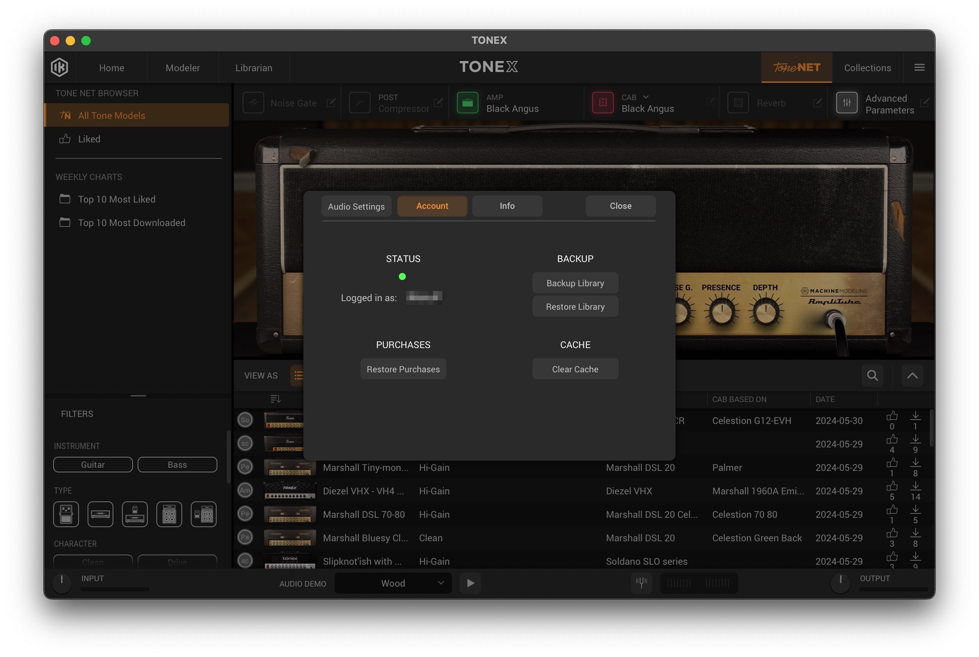This screenshot has height=657, width=979.
Task: Click the tuner fork icon
Action: click(x=641, y=583)
